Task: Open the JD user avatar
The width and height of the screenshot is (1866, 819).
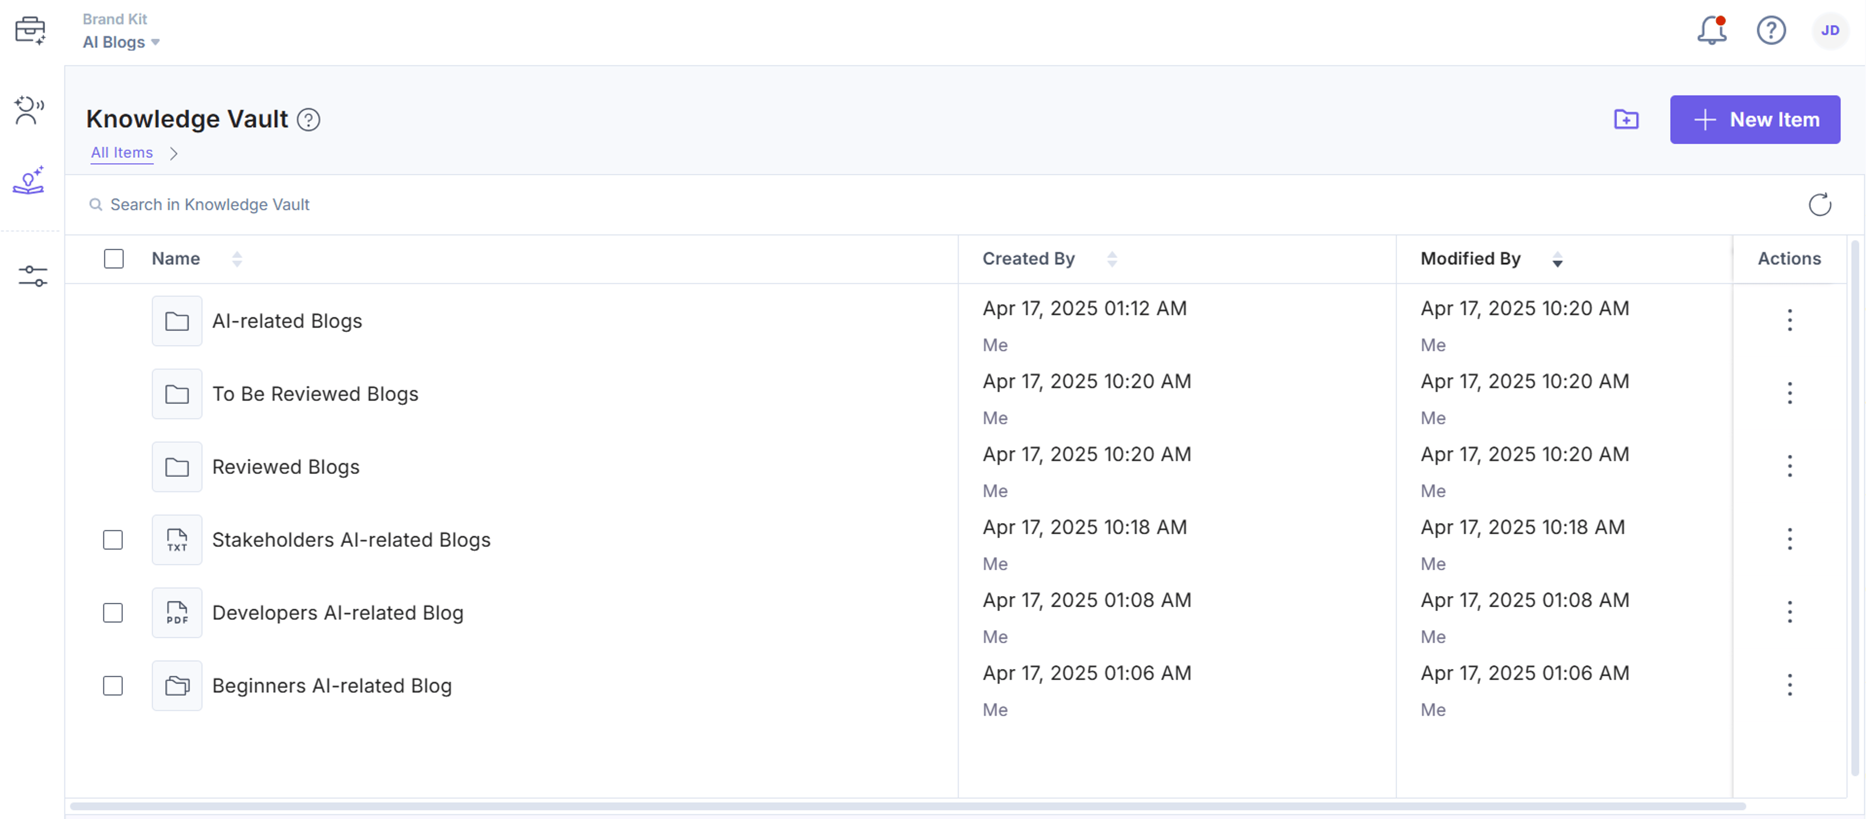Action: point(1830,31)
